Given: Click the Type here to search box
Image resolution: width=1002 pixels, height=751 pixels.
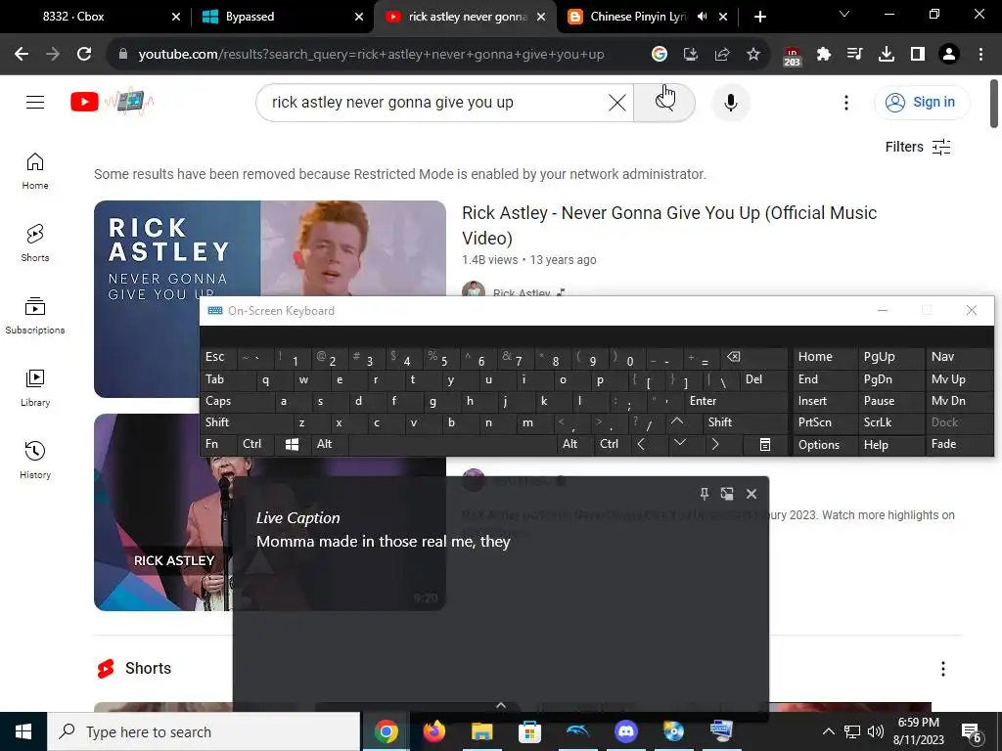Looking at the screenshot, I should coord(204,731).
